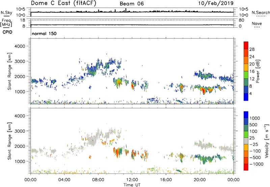Click the dotted Nave line in frequency panel

click(132, 20)
